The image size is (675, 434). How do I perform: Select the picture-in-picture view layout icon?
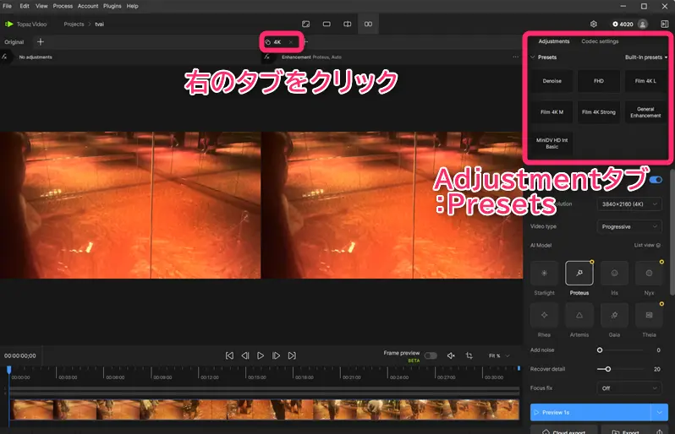(305, 24)
